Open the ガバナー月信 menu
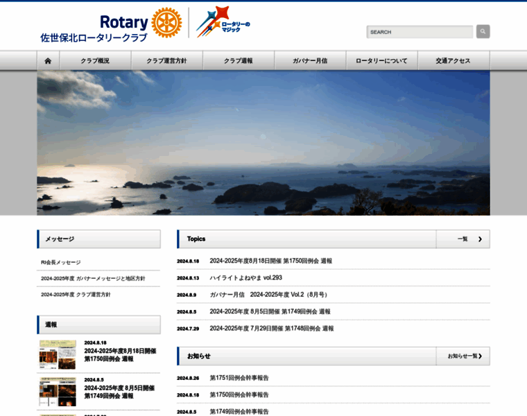The image size is (527, 416). (x=310, y=61)
